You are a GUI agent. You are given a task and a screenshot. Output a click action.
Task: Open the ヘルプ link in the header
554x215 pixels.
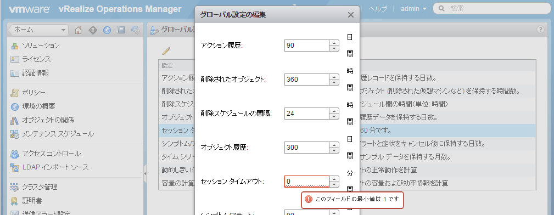(378, 8)
